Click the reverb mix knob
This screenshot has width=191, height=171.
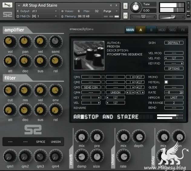pyautogui.click(x=82, y=136)
